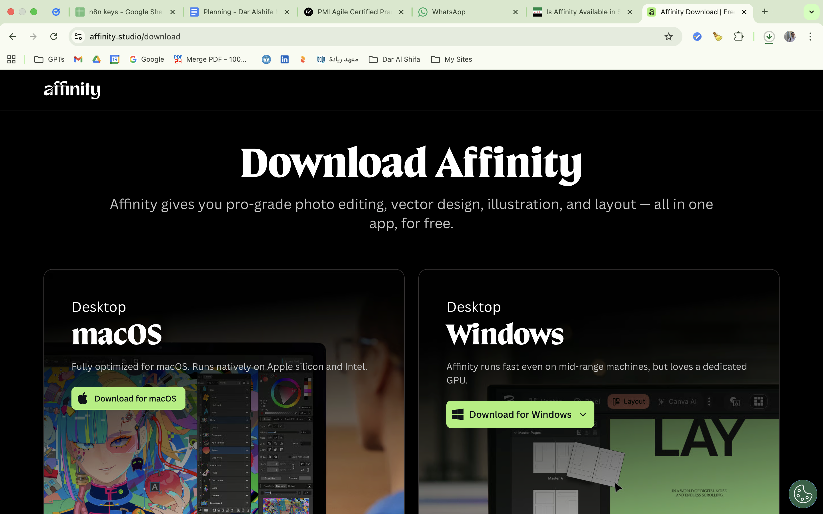Open the Chrome downloads icon
The height and width of the screenshot is (514, 823).
click(x=769, y=36)
